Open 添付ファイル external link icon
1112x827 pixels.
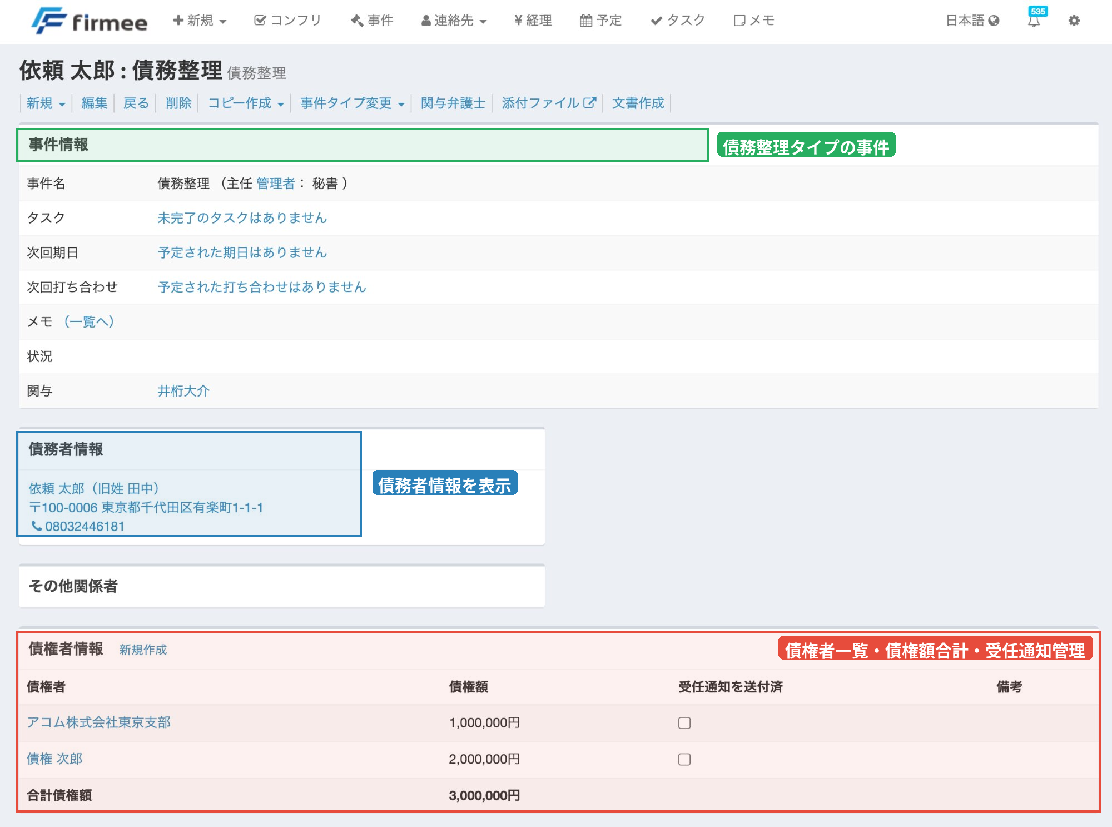coord(589,102)
